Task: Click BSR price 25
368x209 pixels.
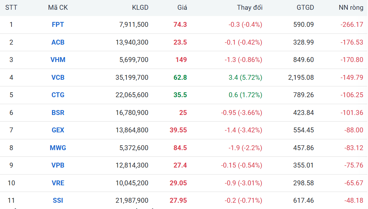Action: (183, 113)
